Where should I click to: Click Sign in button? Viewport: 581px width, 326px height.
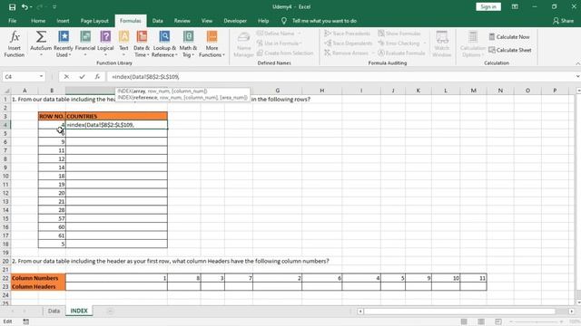[488, 6]
